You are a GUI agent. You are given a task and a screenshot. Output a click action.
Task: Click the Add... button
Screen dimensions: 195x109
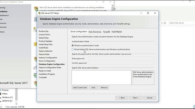click(x=94, y=88)
